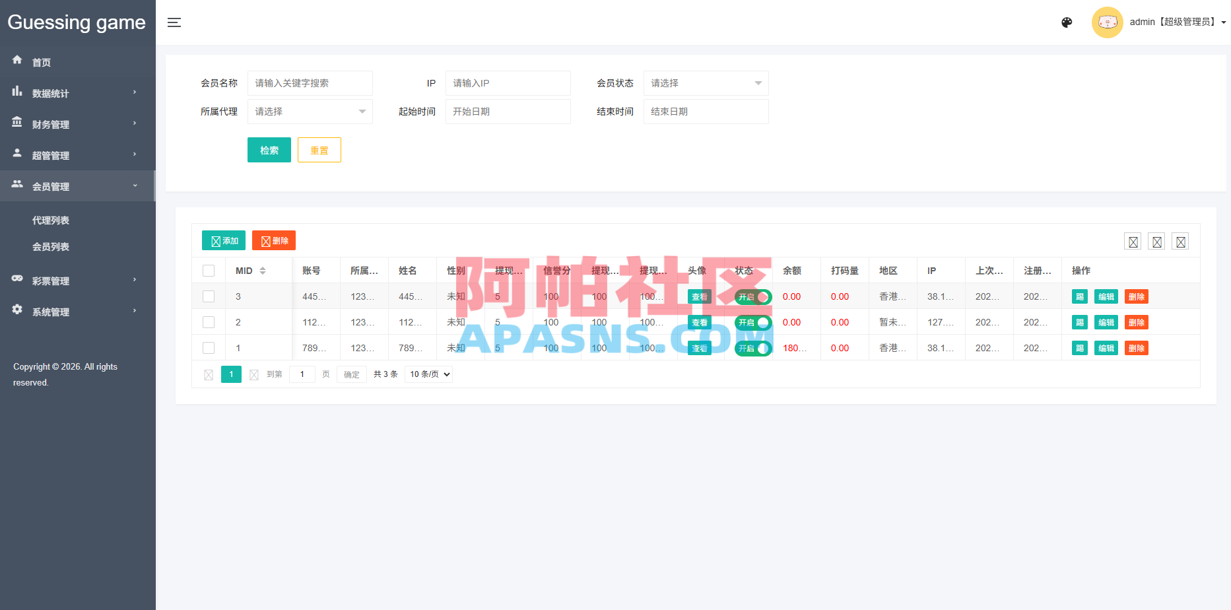Click the home icon beside 首页
Image resolution: width=1231 pixels, height=610 pixels.
pyautogui.click(x=17, y=59)
